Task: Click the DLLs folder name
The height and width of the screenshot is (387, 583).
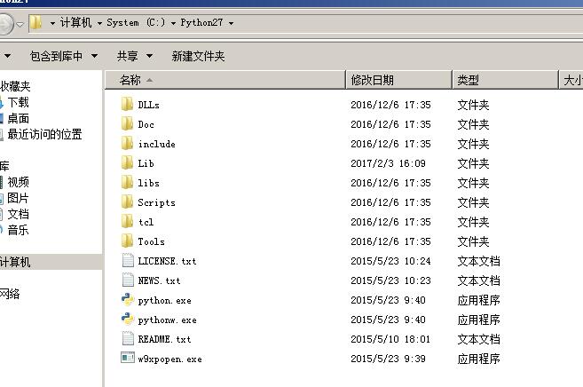Action: click(x=149, y=105)
